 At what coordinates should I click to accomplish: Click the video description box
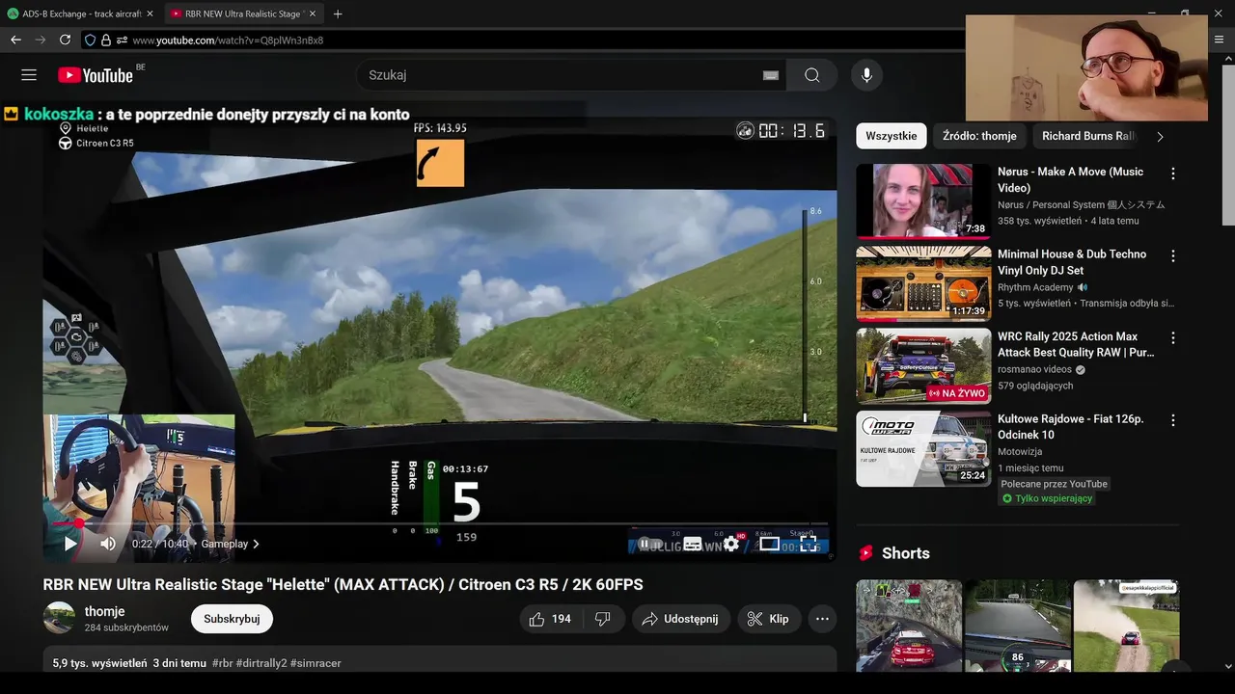point(440,659)
